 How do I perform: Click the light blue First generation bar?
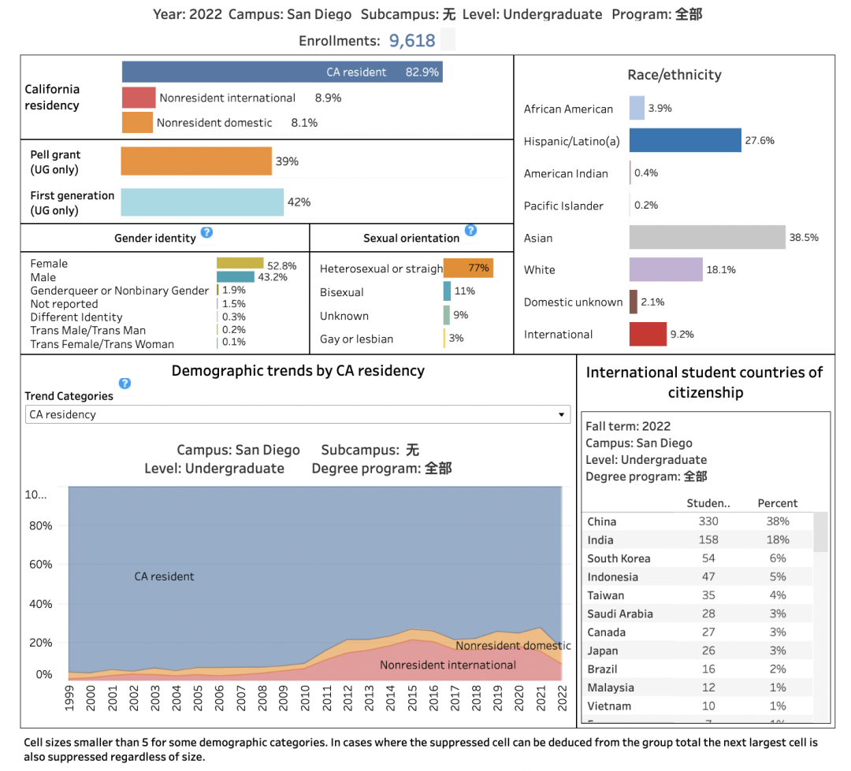point(202,202)
